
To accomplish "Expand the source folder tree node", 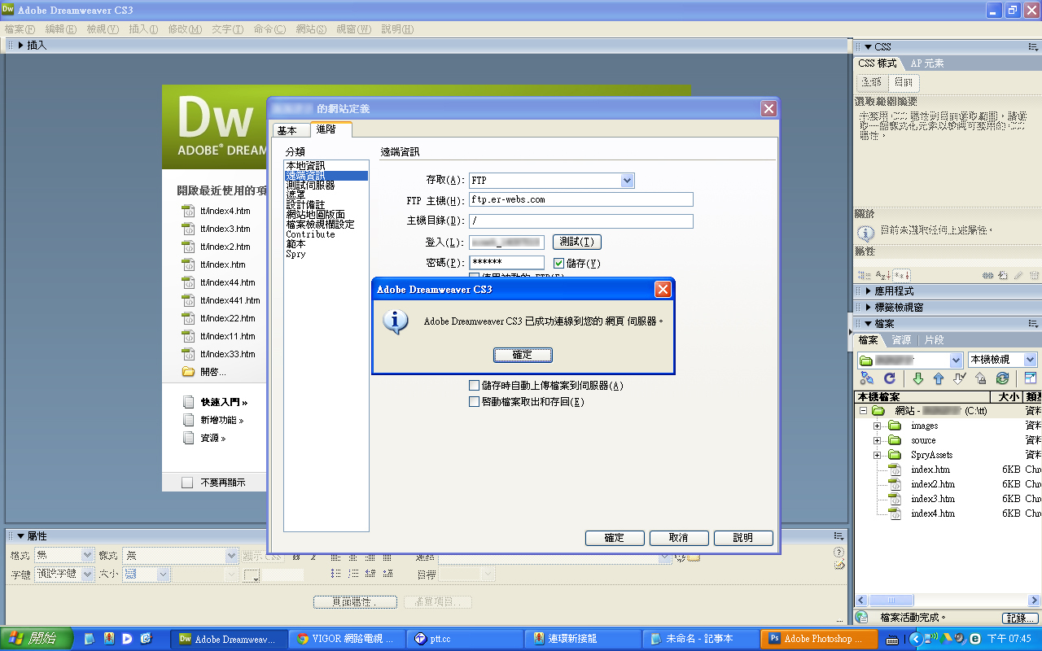I will [877, 440].
